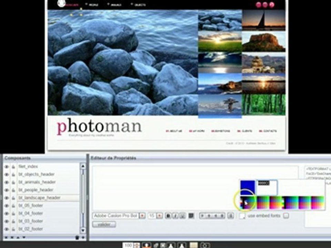Apply bold formatting in the property editor
The height and width of the screenshot is (248, 331).
point(168,216)
